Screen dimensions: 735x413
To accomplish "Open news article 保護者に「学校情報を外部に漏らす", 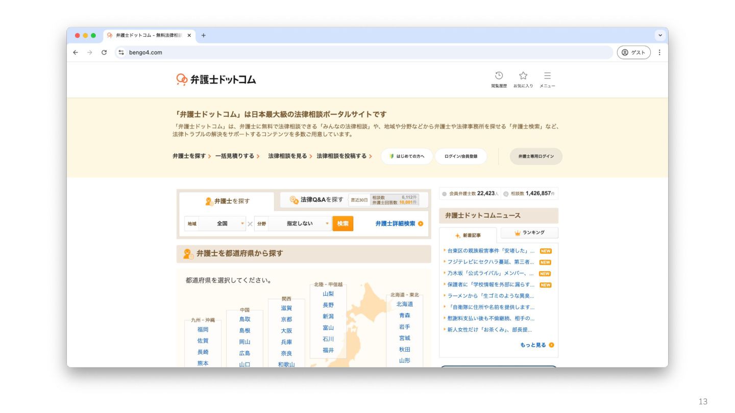I will coord(491,285).
